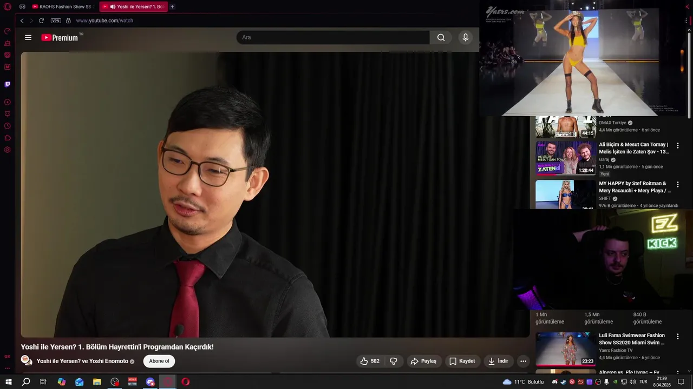
Task: Open Task View on taskbar
Action: click(x=43, y=382)
